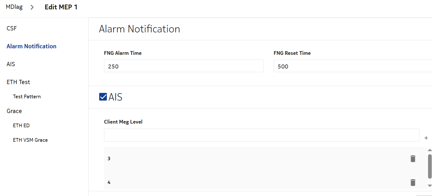The height and width of the screenshot is (196, 432).
Task: Click the add (+) icon beside Client Meg Level
Action: click(x=426, y=138)
